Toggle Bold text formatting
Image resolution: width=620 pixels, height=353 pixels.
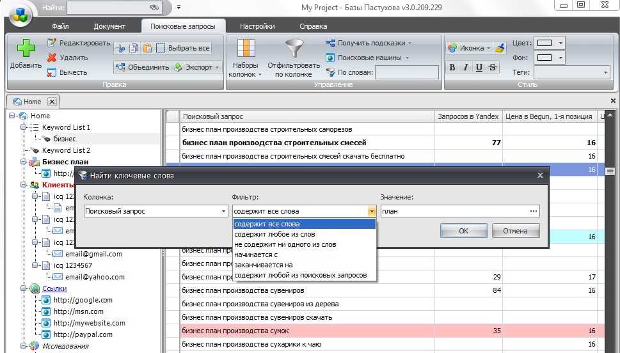(452, 67)
